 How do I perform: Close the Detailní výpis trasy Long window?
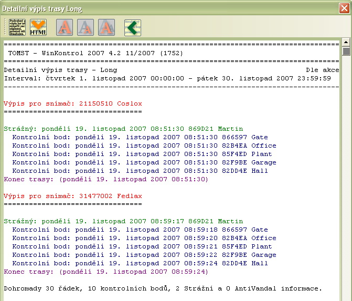344,8
